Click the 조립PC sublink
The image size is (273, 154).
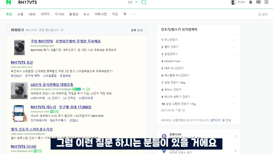pyautogui.click(x=74, y=120)
